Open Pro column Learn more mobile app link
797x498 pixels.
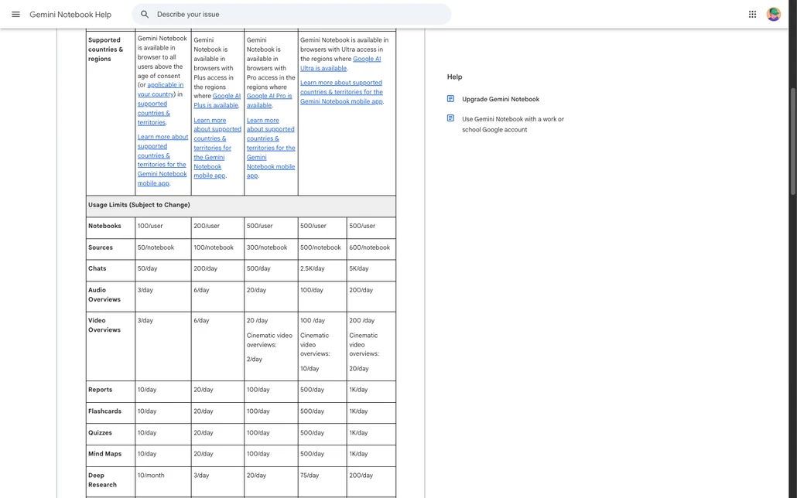[x=270, y=148]
